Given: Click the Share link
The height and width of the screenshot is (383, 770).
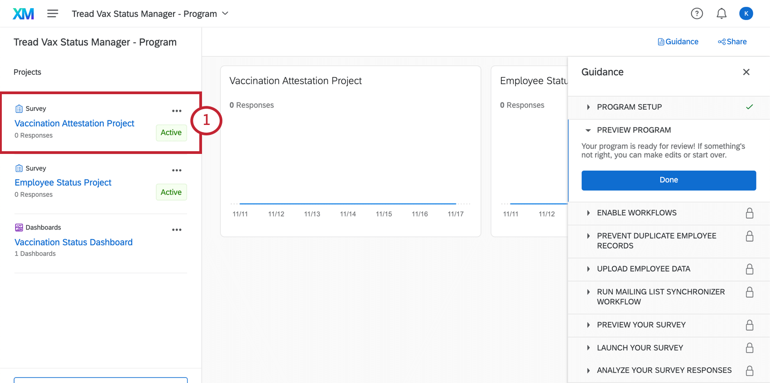Looking at the screenshot, I should pos(732,42).
